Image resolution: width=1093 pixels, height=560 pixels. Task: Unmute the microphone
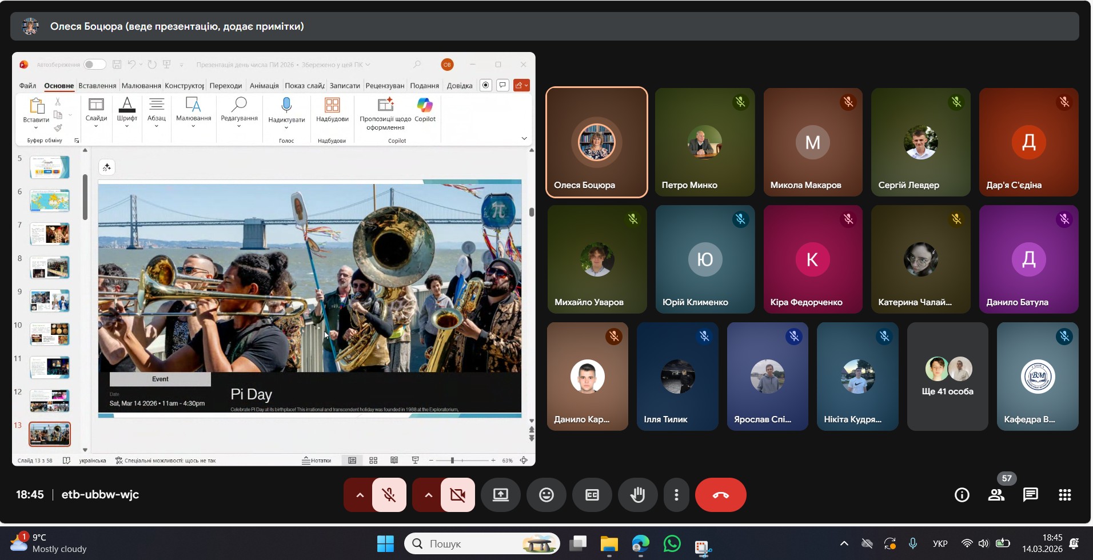pyautogui.click(x=389, y=495)
